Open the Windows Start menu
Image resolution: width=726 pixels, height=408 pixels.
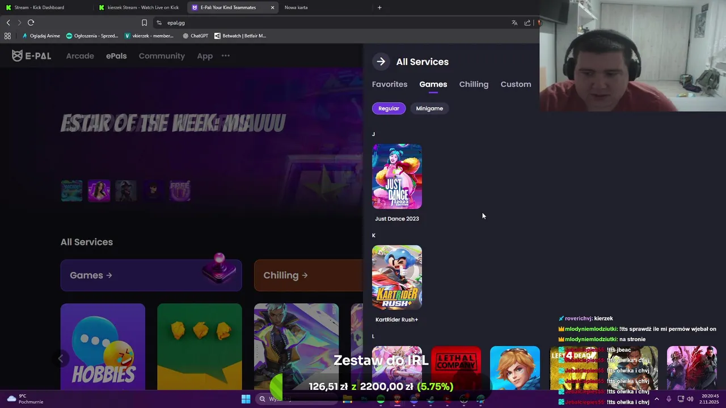[246, 399]
